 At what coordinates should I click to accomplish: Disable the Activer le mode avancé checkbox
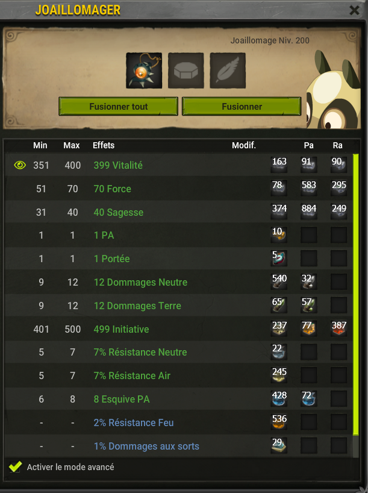point(15,466)
